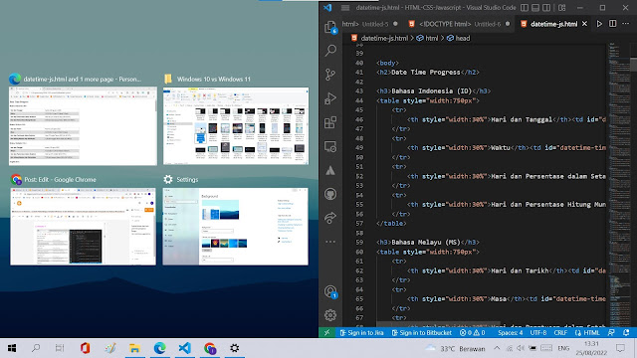Close the datetime-js.html tab
This screenshot has height=358, width=637.
(584, 24)
